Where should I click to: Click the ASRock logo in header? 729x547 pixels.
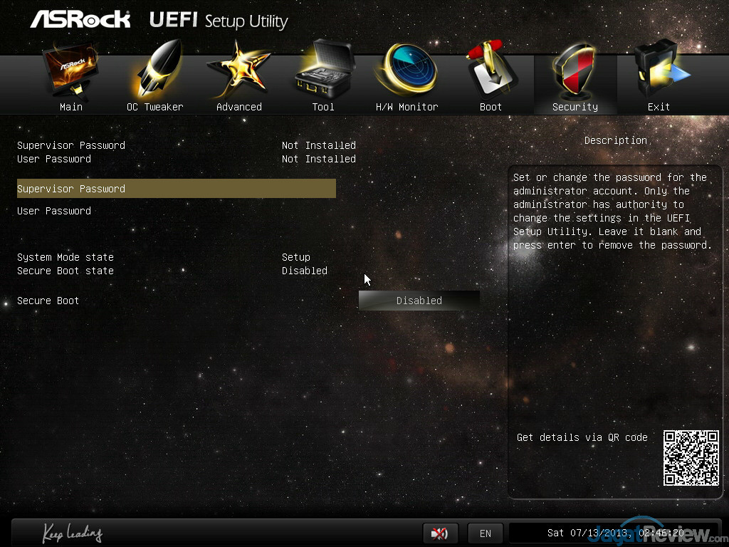80,19
